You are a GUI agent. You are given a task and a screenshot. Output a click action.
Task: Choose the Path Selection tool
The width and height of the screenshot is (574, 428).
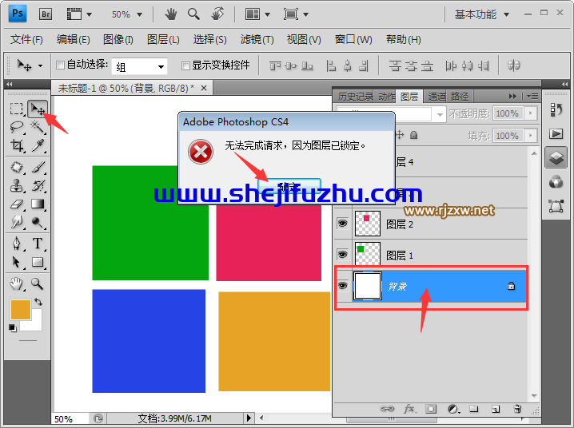pyautogui.click(x=17, y=262)
